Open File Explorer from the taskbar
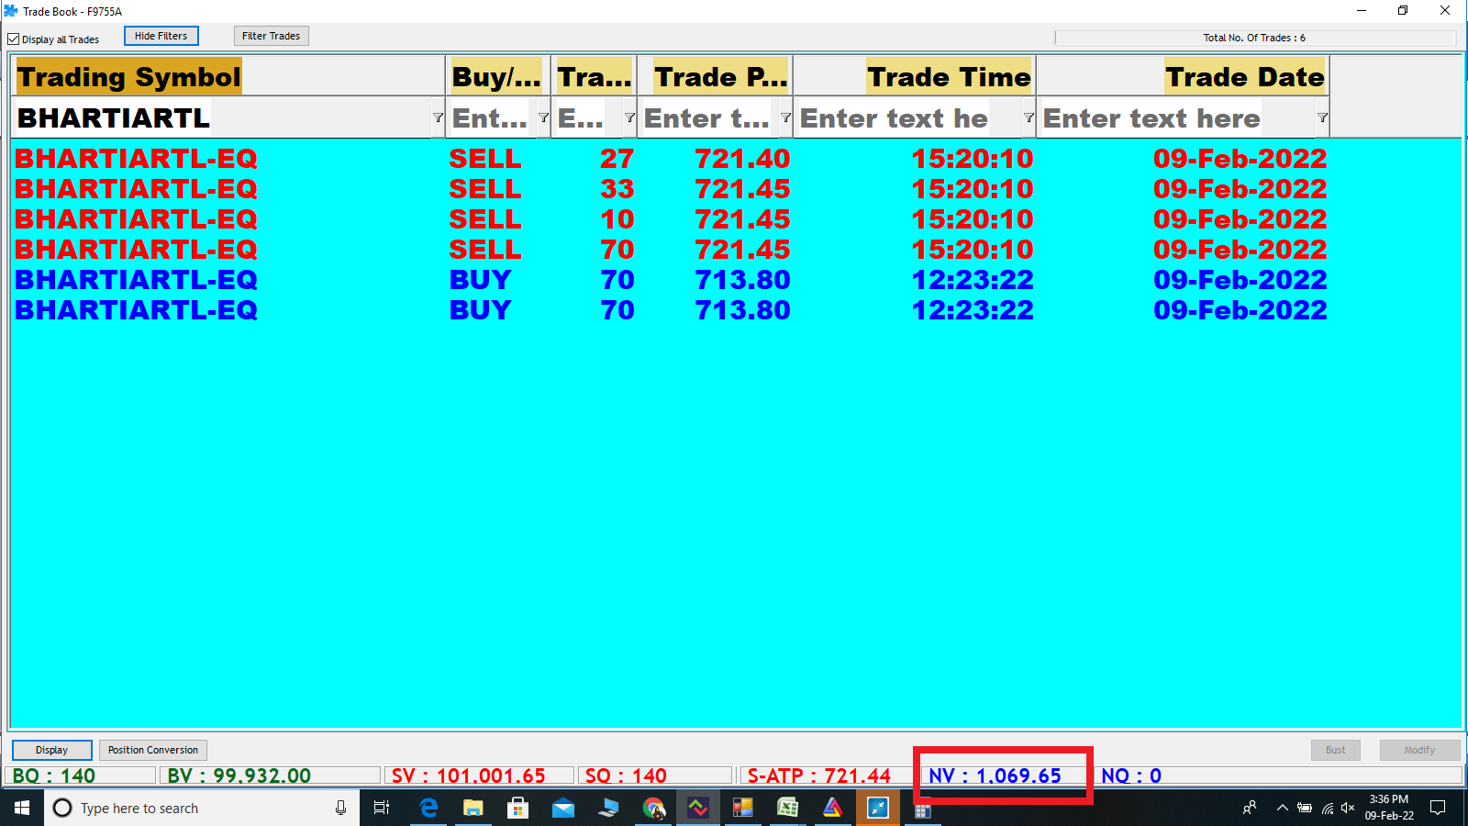Image resolution: width=1468 pixels, height=826 pixels. tap(473, 808)
